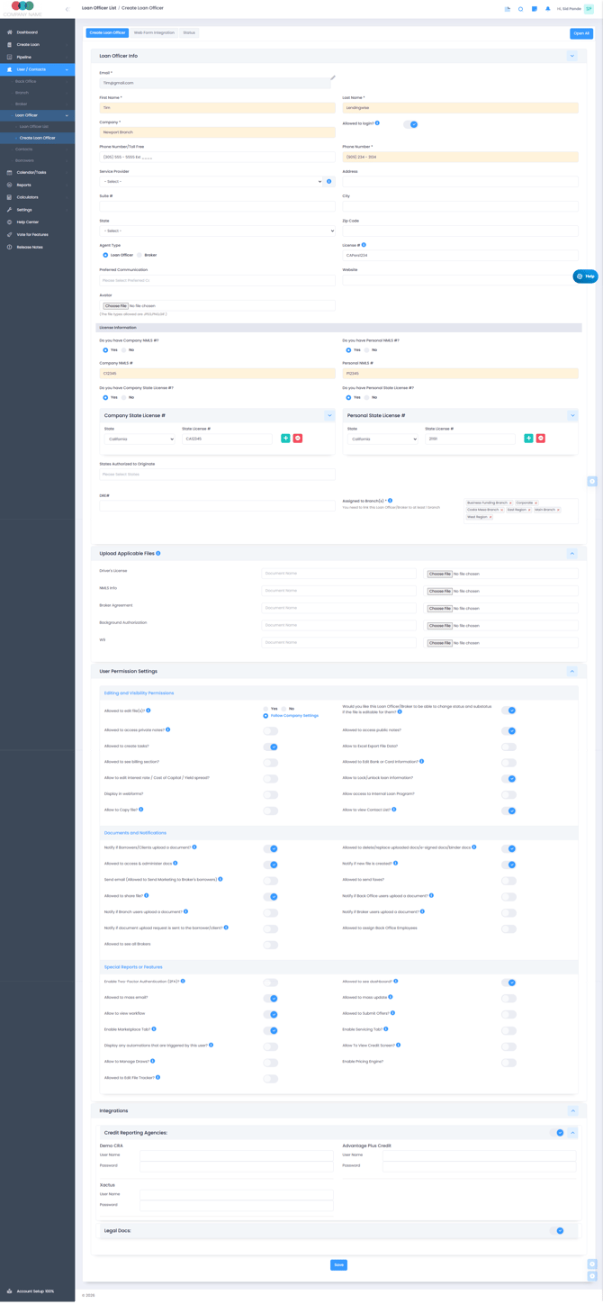The image size is (603, 1304).
Task: Enable Allowed to access private notes toggle
Action: click(x=270, y=731)
